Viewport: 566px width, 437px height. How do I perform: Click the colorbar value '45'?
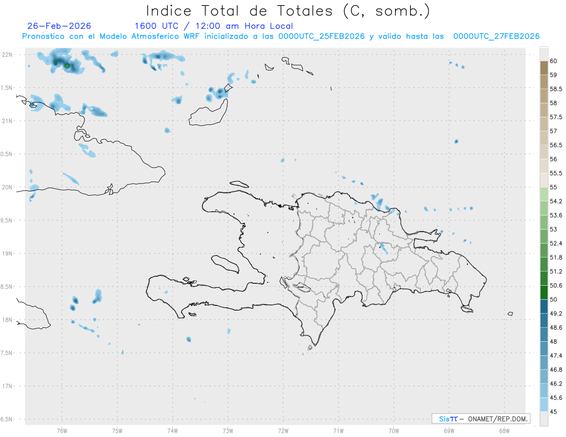tap(554, 412)
